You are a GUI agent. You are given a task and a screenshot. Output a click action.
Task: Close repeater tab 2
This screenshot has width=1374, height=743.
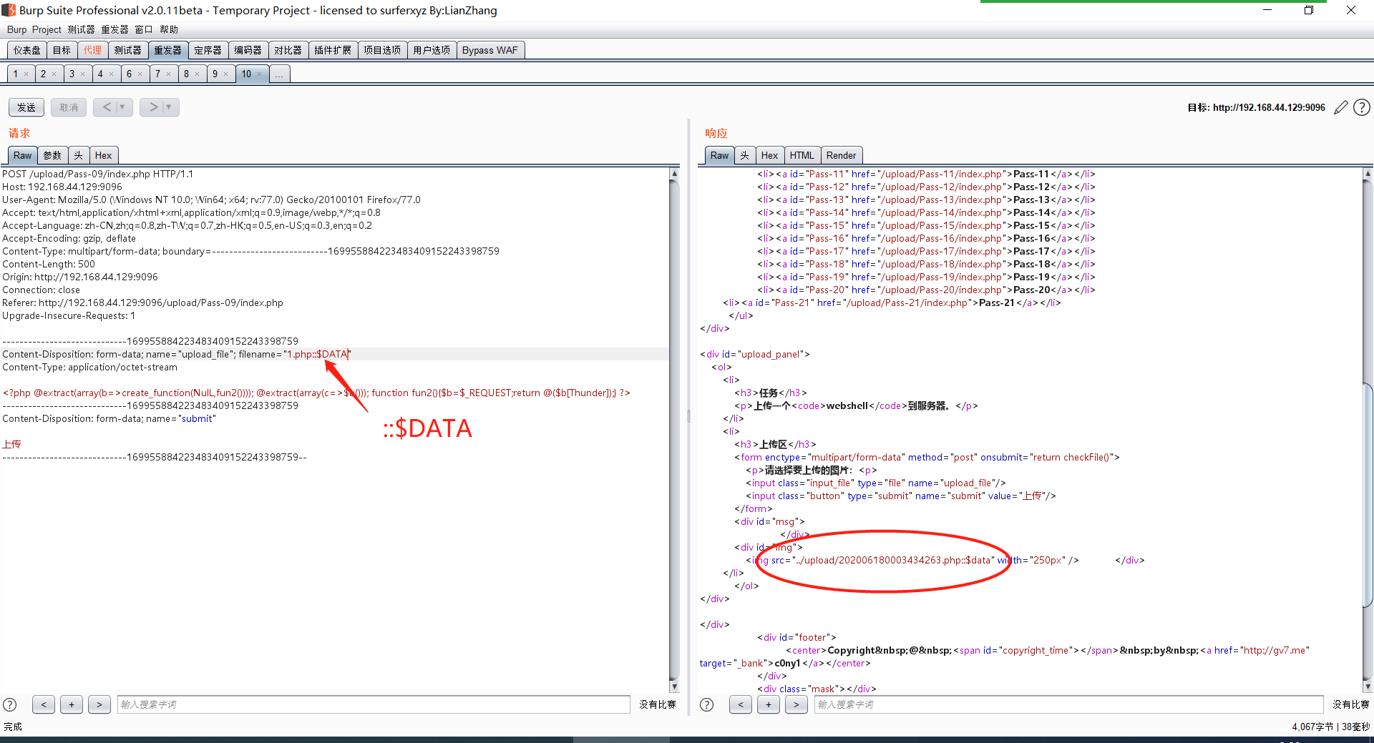point(54,74)
